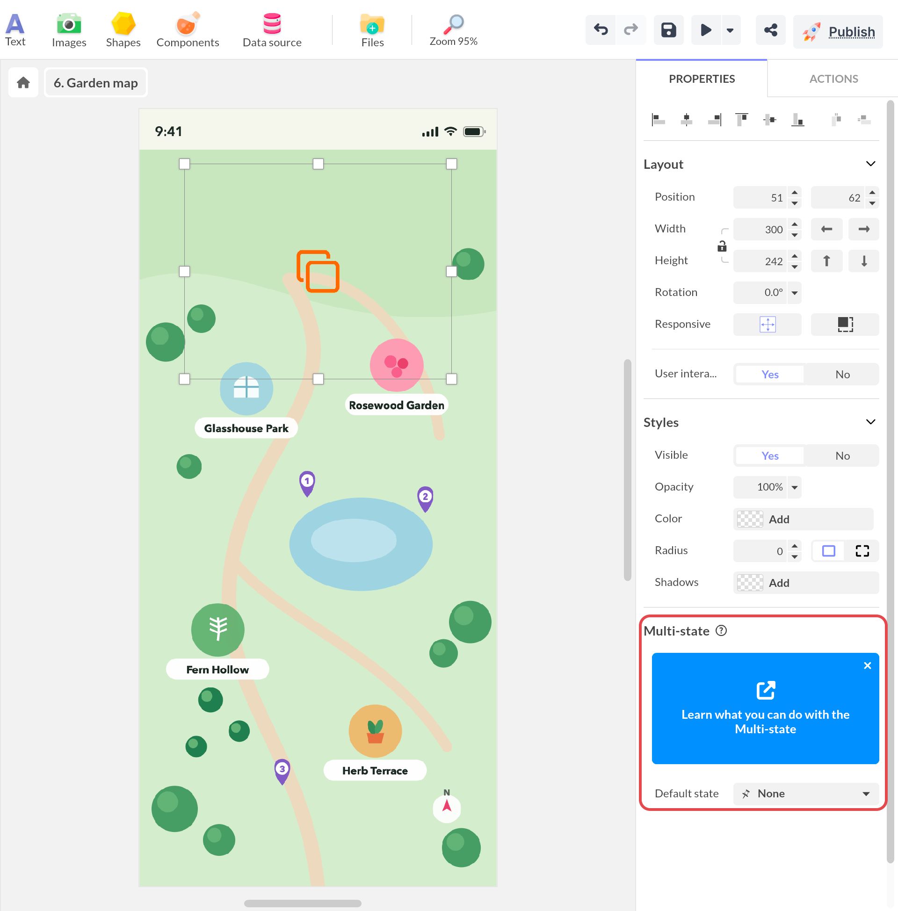This screenshot has height=911, width=898.
Task: Save the project with the floppy disk icon
Action: [668, 30]
